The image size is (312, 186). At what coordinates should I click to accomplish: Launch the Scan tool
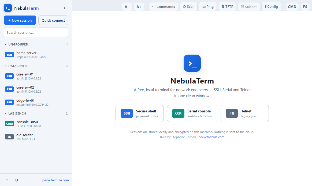coord(189,7)
